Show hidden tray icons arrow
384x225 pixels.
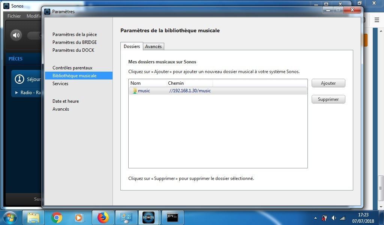(315, 218)
